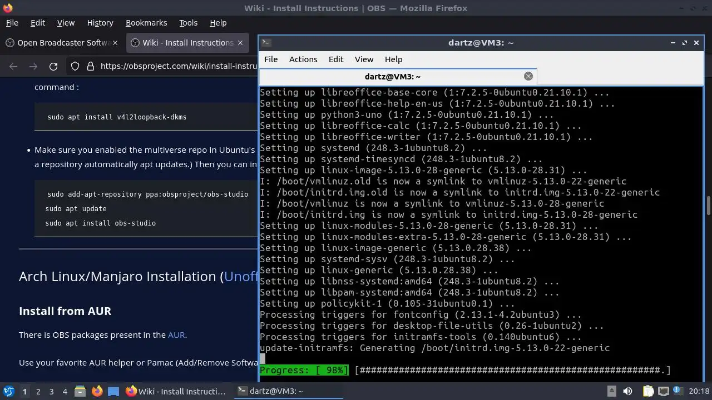Open Firefox Bookmarks menu
712x400 pixels.
click(146, 23)
